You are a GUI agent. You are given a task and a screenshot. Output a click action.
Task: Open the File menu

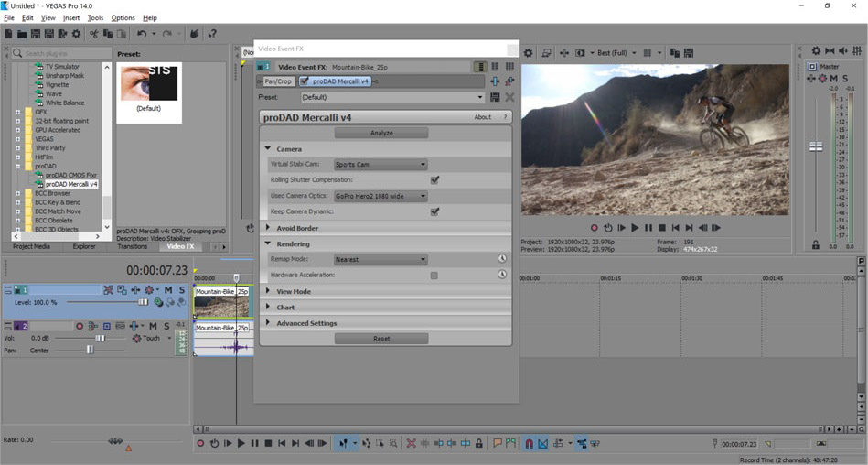click(9, 18)
